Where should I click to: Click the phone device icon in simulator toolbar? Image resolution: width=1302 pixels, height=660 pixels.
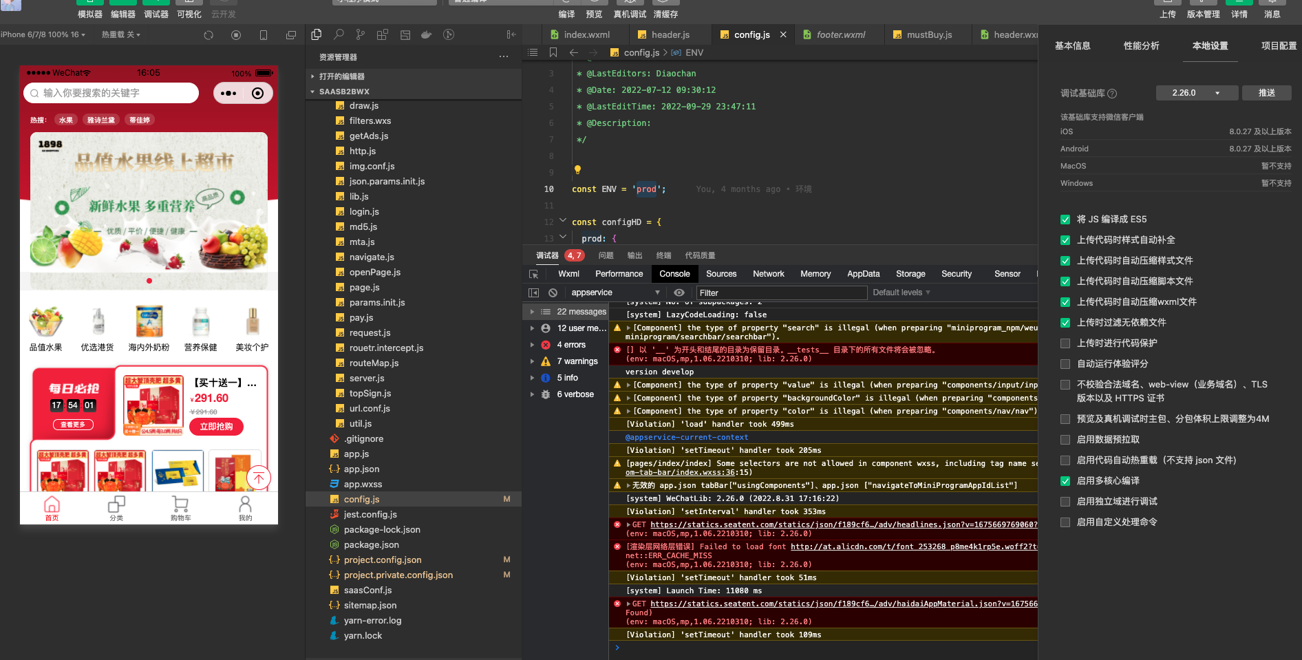tap(264, 35)
